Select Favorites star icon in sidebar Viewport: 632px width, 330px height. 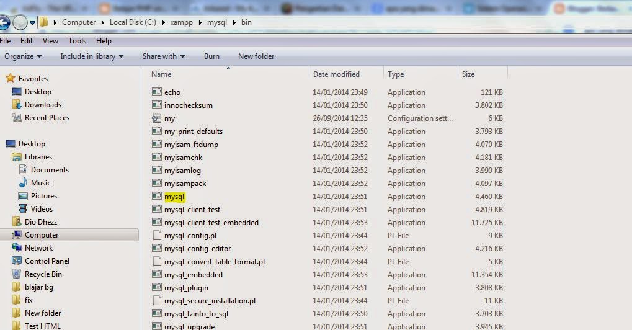pos(11,78)
